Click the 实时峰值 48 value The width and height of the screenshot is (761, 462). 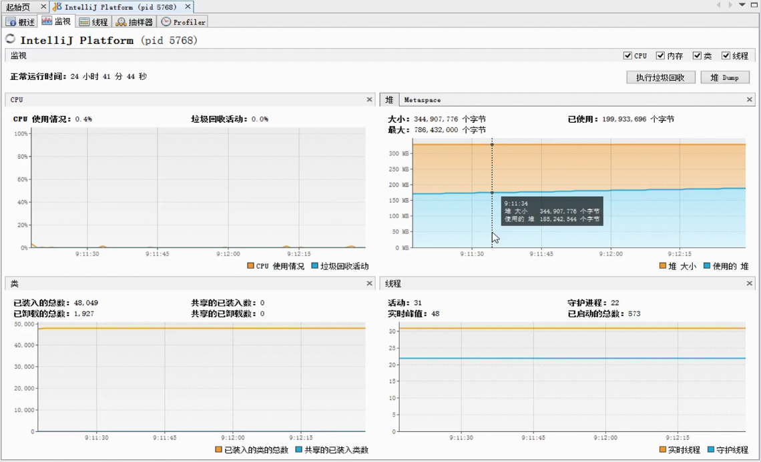[435, 313]
